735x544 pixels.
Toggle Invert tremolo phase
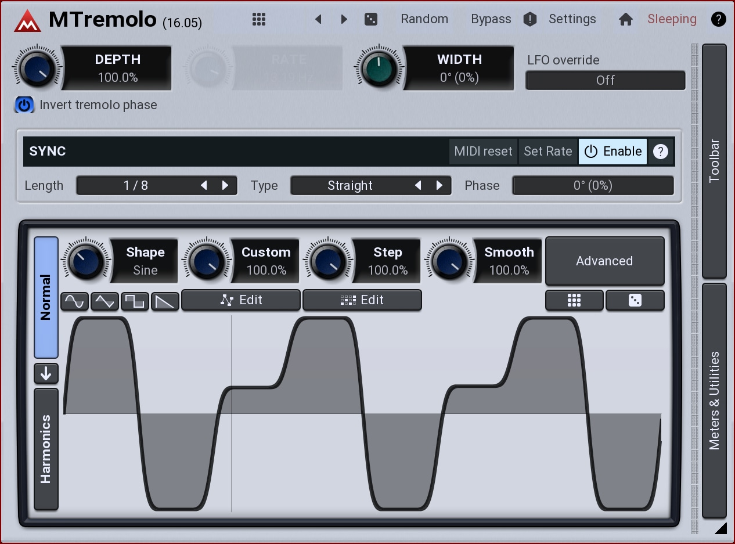click(x=24, y=105)
